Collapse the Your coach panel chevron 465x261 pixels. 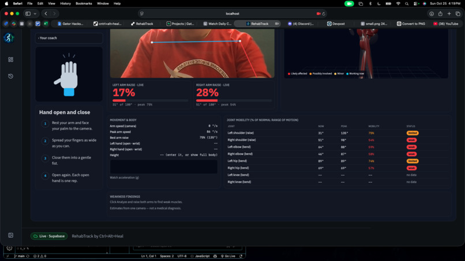pyautogui.click(x=39, y=38)
